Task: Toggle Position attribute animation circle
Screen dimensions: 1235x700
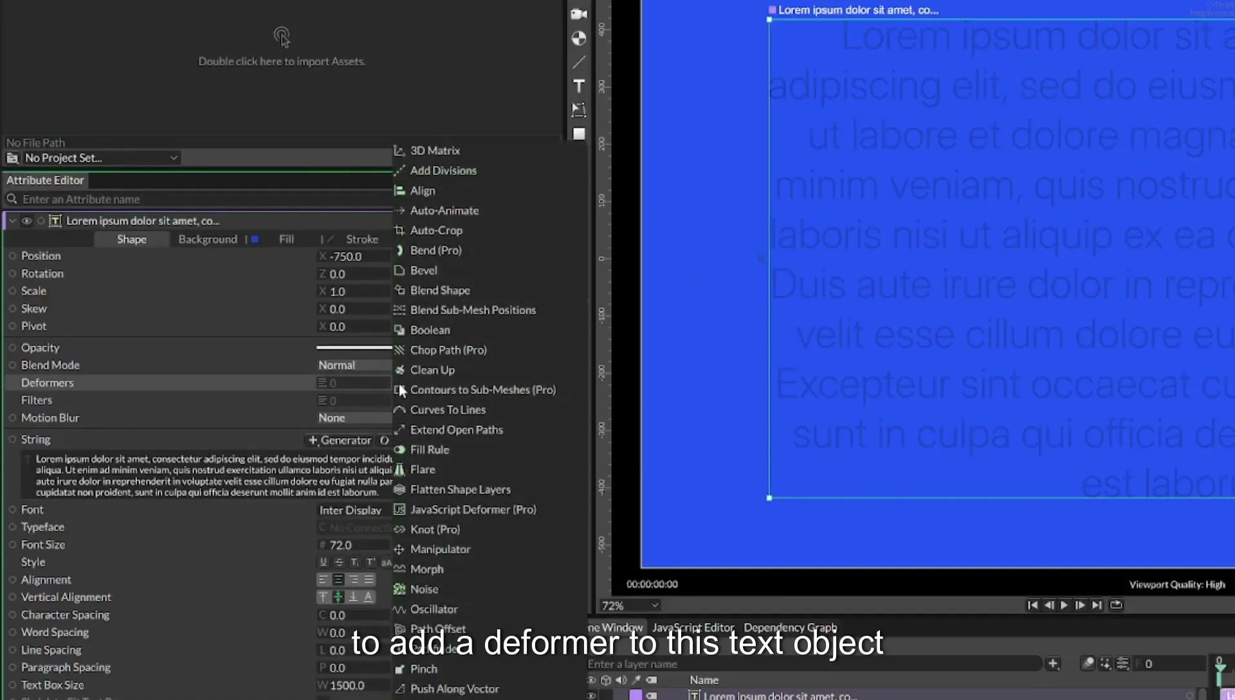Action: 12,256
